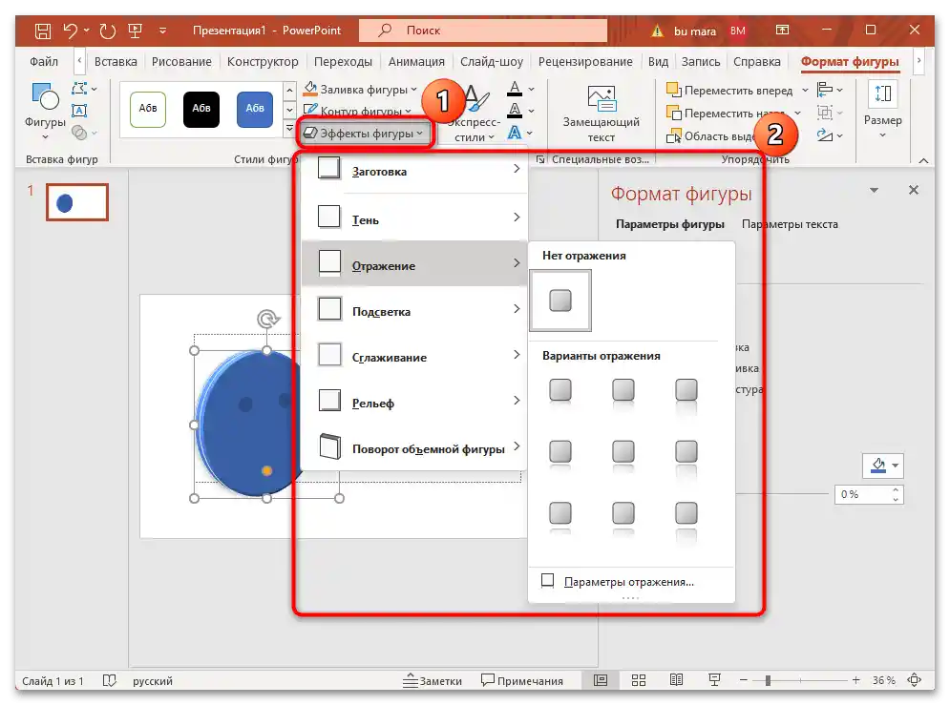Click Переместить вперед button
This screenshot has width=950, height=705.
click(x=729, y=91)
